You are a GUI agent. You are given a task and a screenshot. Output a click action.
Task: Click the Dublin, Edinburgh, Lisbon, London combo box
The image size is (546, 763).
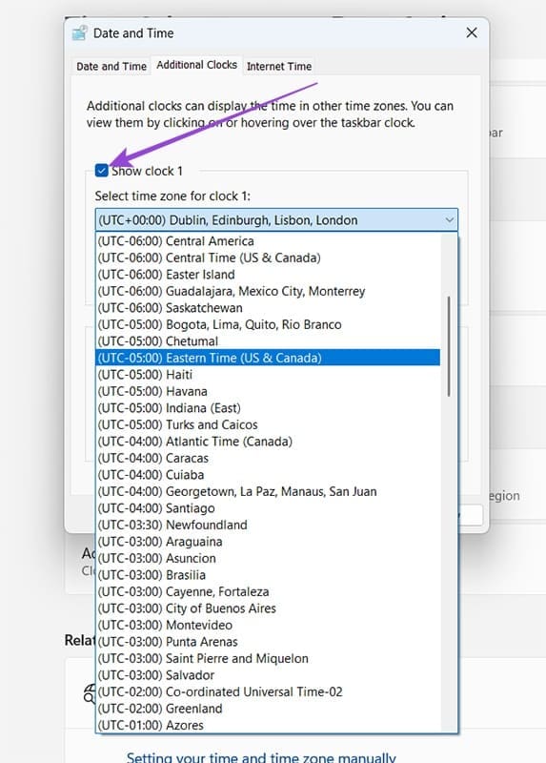tap(276, 220)
